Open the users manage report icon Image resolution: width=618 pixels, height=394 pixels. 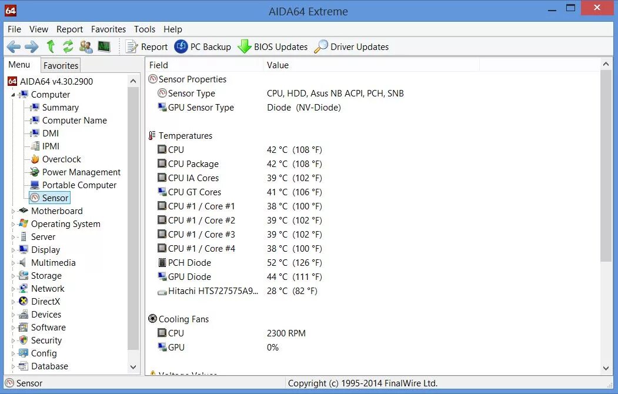[x=86, y=46]
